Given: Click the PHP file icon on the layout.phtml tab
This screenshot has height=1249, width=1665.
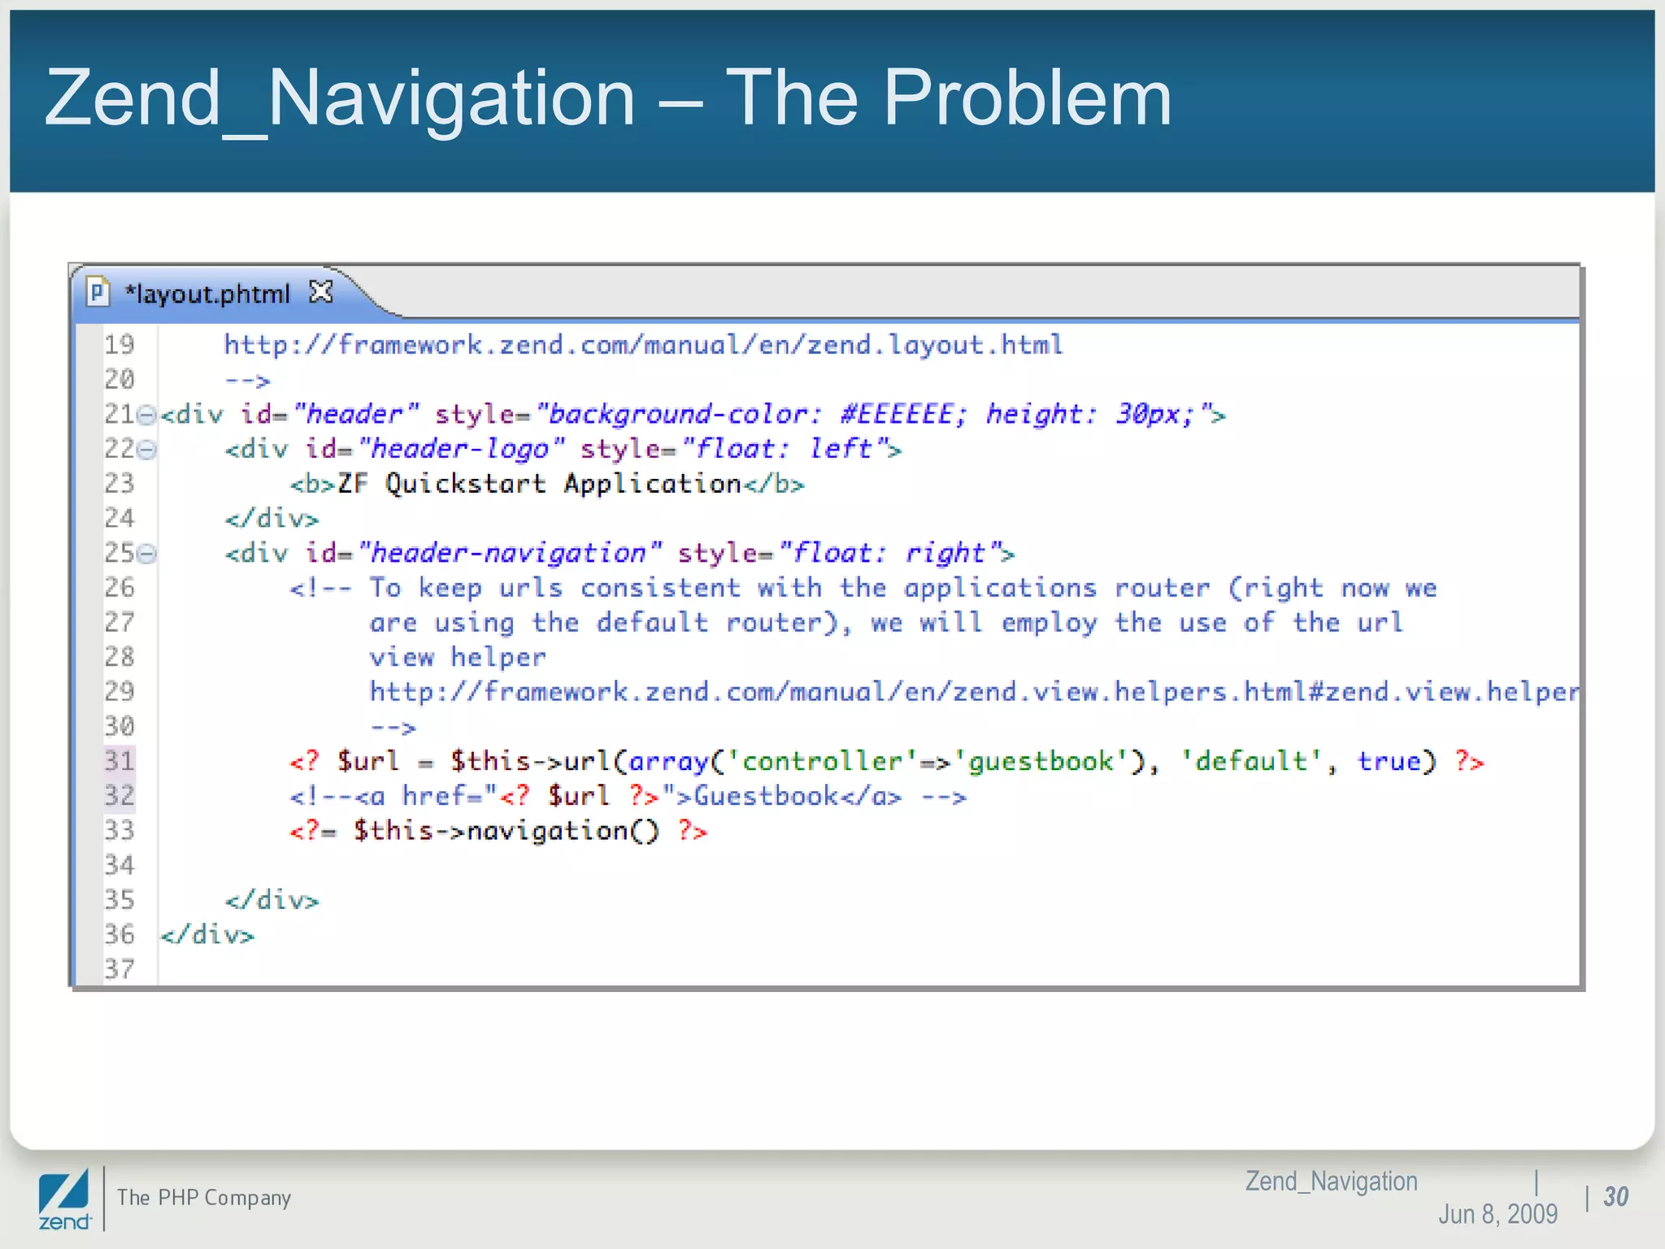Looking at the screenshot, I should tap(98, 292).
